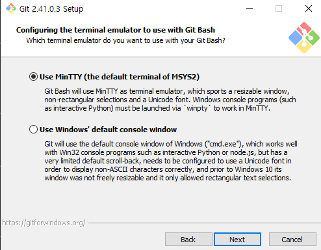Open the https://gitforwindows.org/ link
This screenshot has width=321, height=250.
coord(44,223)
